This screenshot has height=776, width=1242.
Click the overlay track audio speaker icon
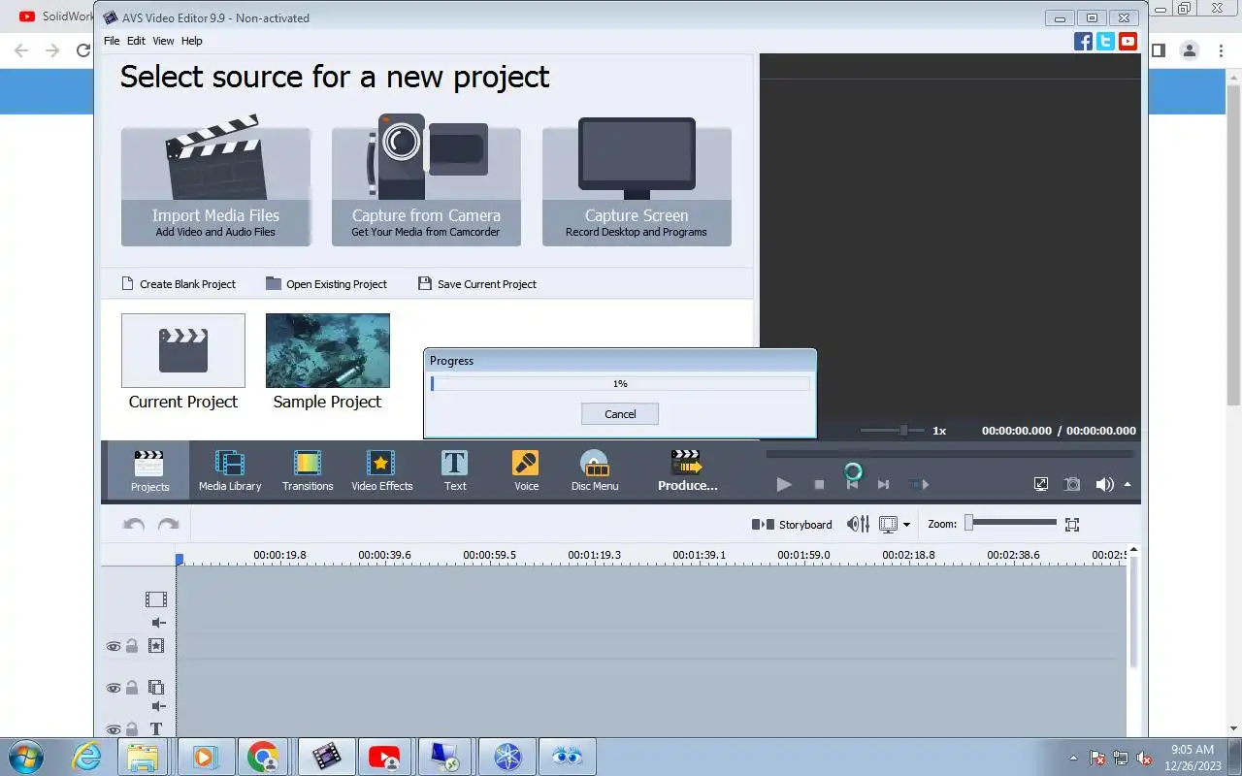coord(158,706)
